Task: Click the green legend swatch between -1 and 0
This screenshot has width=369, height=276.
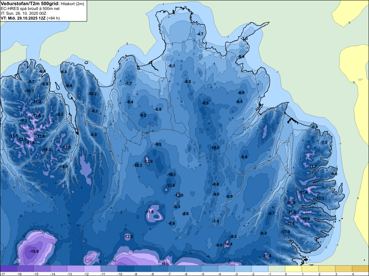Action: click(277, 269)
